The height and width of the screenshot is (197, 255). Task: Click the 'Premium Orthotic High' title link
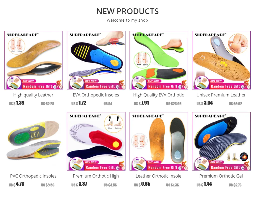pos(96,176)
